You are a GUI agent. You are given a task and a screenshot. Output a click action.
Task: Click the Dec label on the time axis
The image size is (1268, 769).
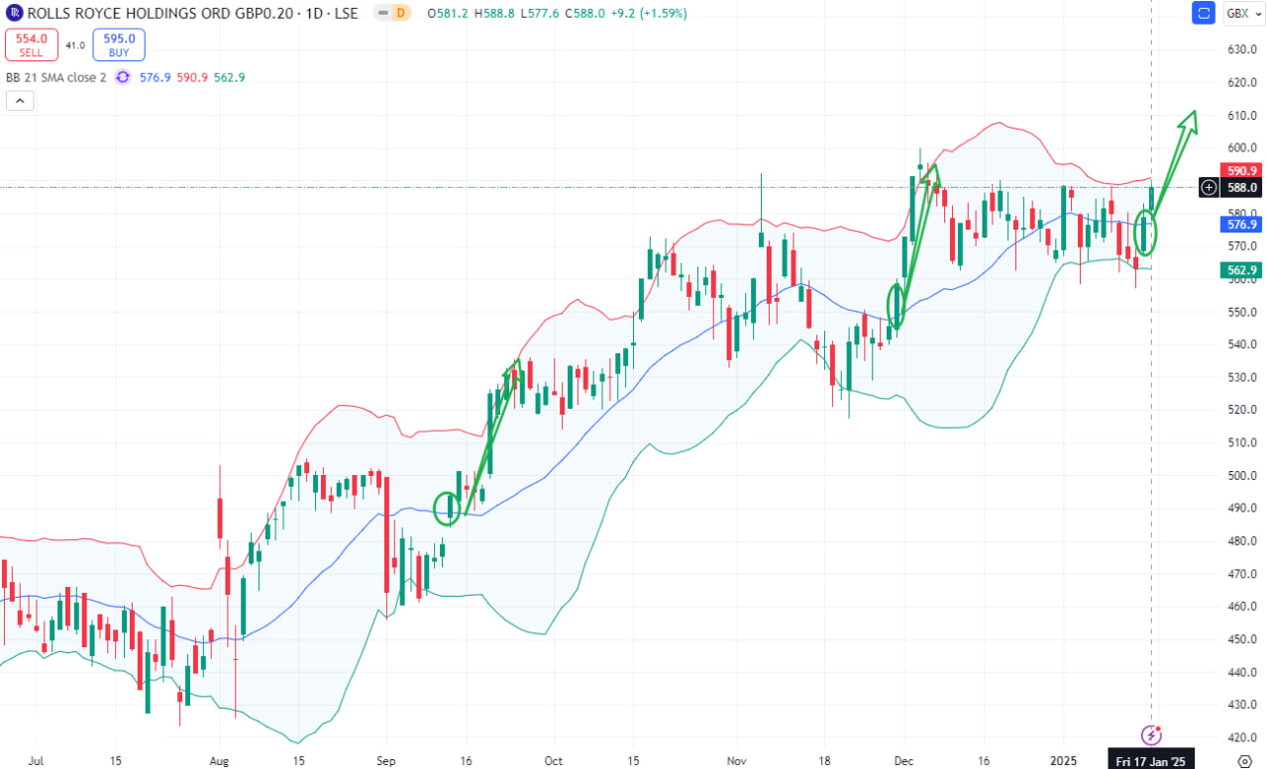pos(901,759)
